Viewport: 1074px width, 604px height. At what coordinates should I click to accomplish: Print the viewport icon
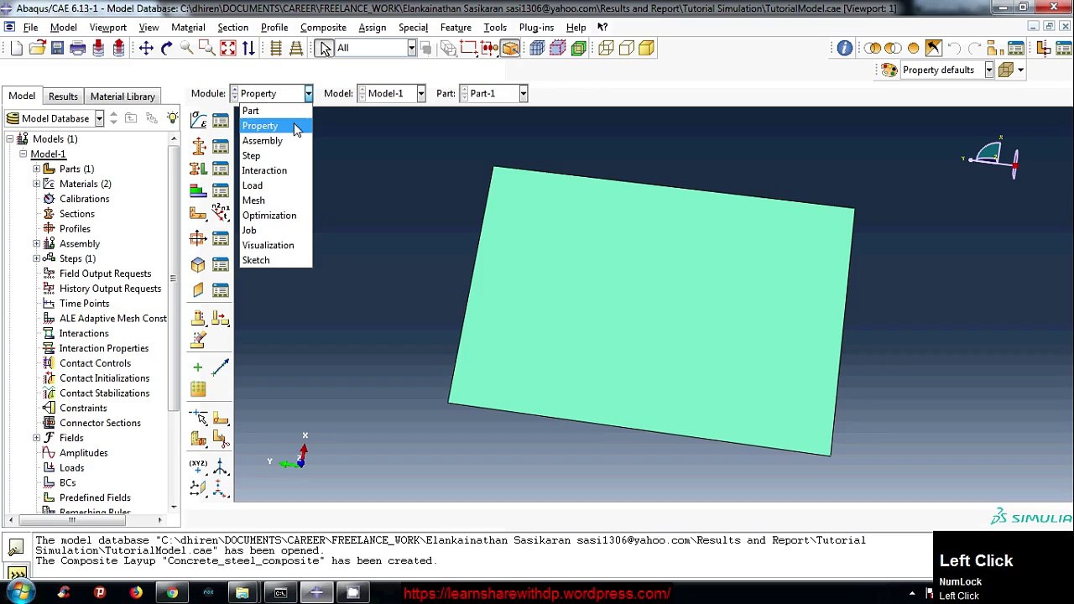pyautogui.click(x=77, y=48)
